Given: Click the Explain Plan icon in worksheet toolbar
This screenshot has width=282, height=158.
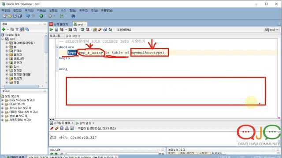Looking at the screenshot, I should point(62,29).
